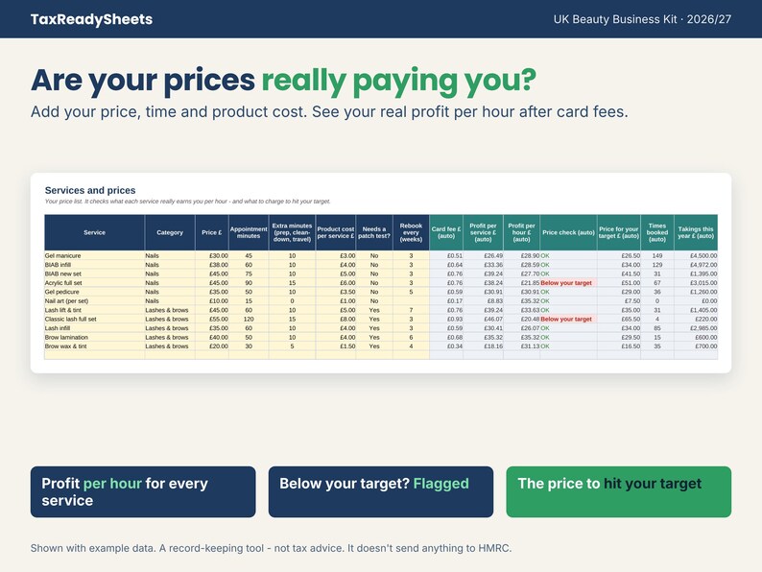The height and width of the screenshot is (572, 762).
Task: Select the 'Needs a patch test?' header
Action: pyautogui.click(x=374, y=232)
